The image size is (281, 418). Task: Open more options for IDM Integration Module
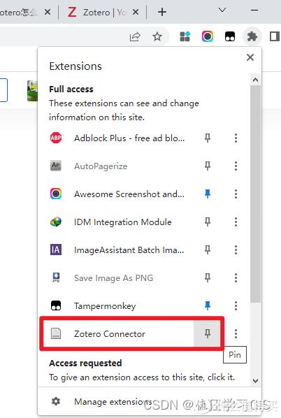pyautogui.click(x=236, y=222)
